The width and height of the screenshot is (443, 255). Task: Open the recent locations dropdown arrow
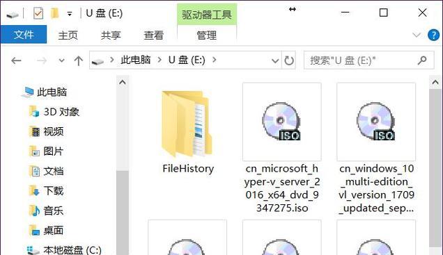point(61,60)
